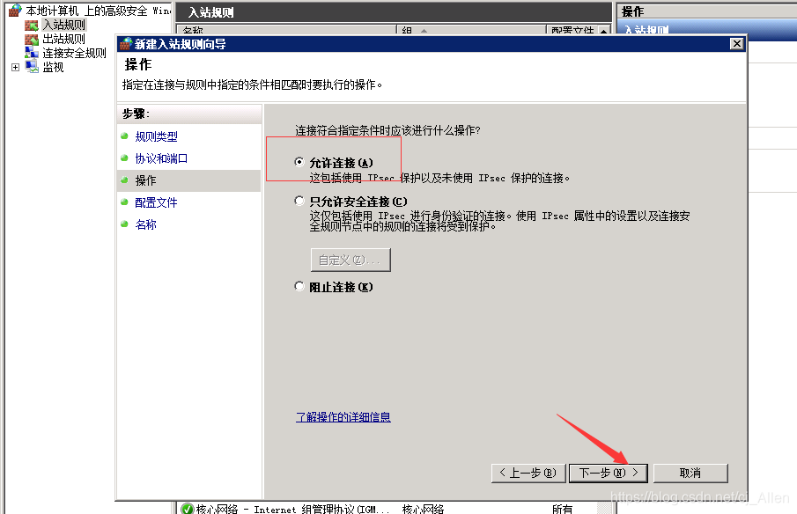
Task: Choose the 阻止连接 radio option
Action: point(299,285)
